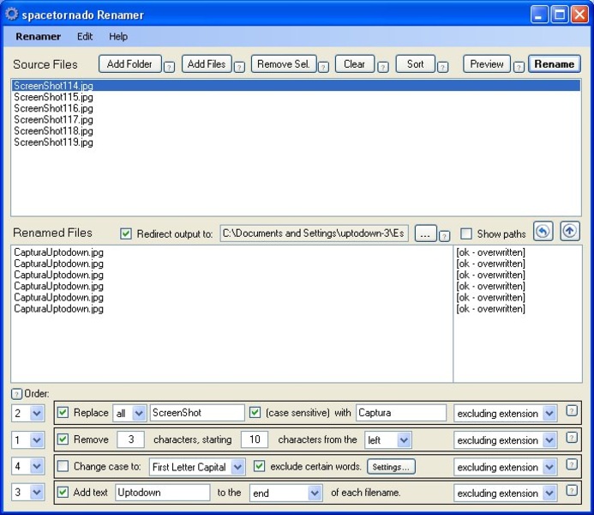The image size is (594, 515).
Task: Enable the Show paths checkbox
Action: [466, 233]
